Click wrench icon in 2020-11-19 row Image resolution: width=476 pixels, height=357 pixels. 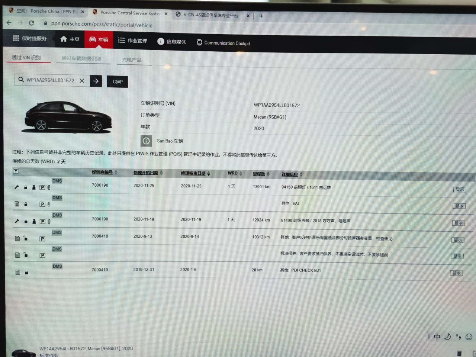(x=17, y=221)
